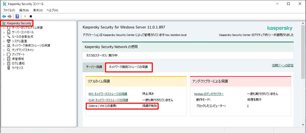Select the オンデマンドスキャン tree item label

pos(23,50)
